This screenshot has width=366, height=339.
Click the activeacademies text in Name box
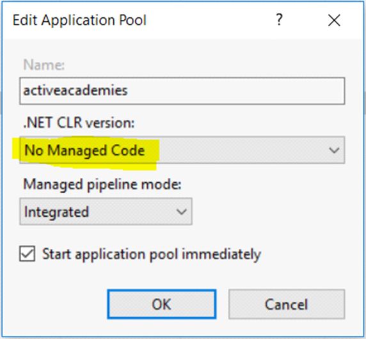coord(76,91)
